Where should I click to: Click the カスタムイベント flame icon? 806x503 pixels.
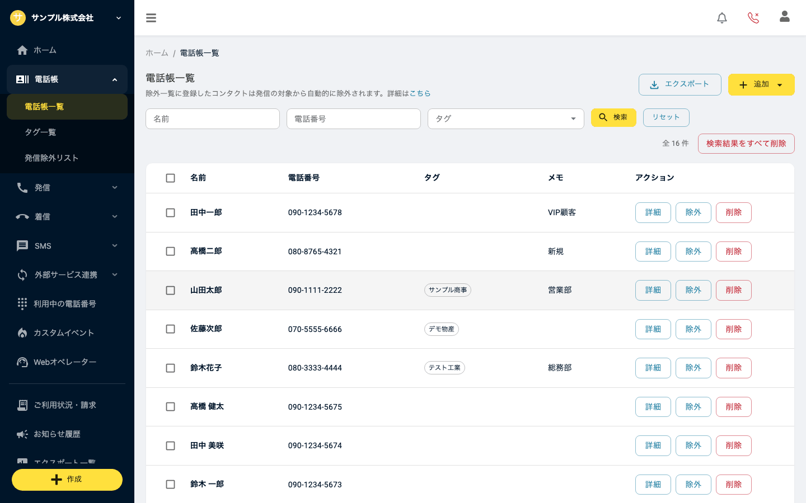point(22,333)
